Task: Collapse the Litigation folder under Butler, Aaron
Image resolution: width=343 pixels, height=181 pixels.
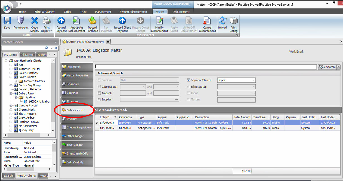Action: click(15, 97)
